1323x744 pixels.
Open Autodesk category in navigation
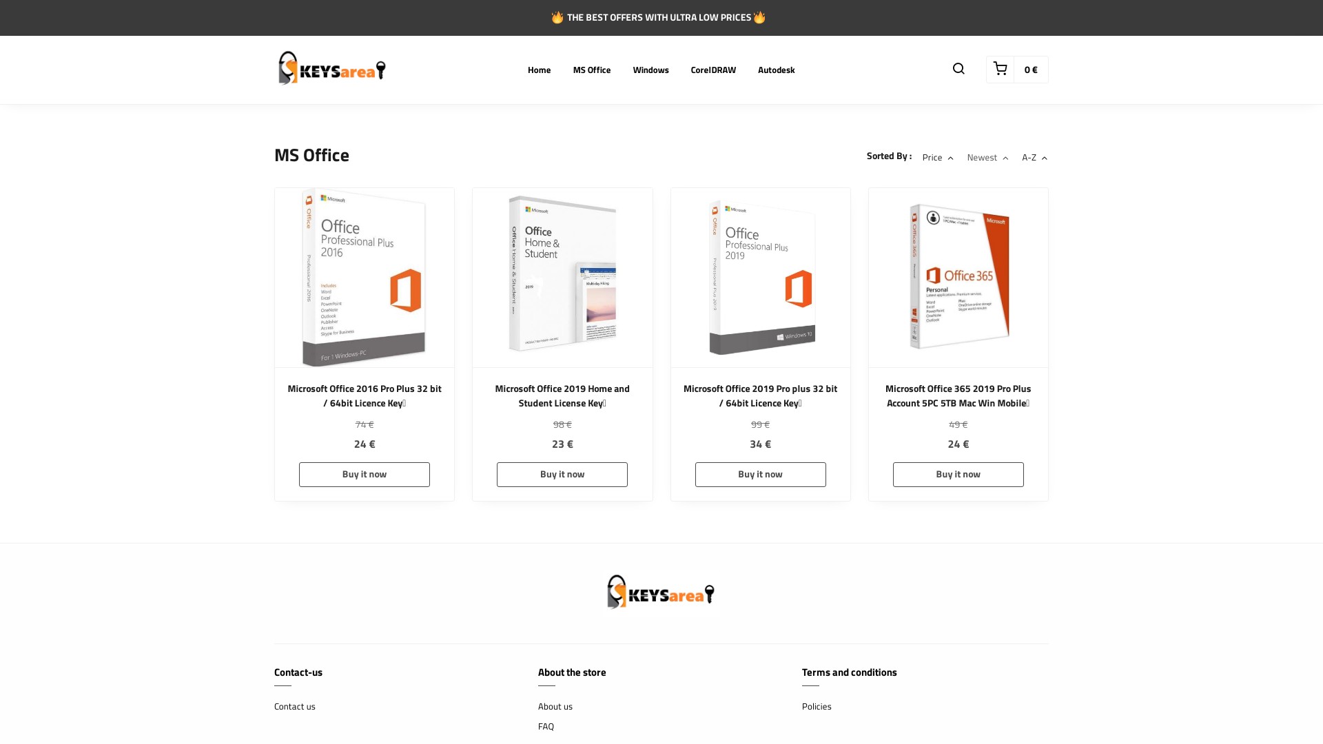776,70
